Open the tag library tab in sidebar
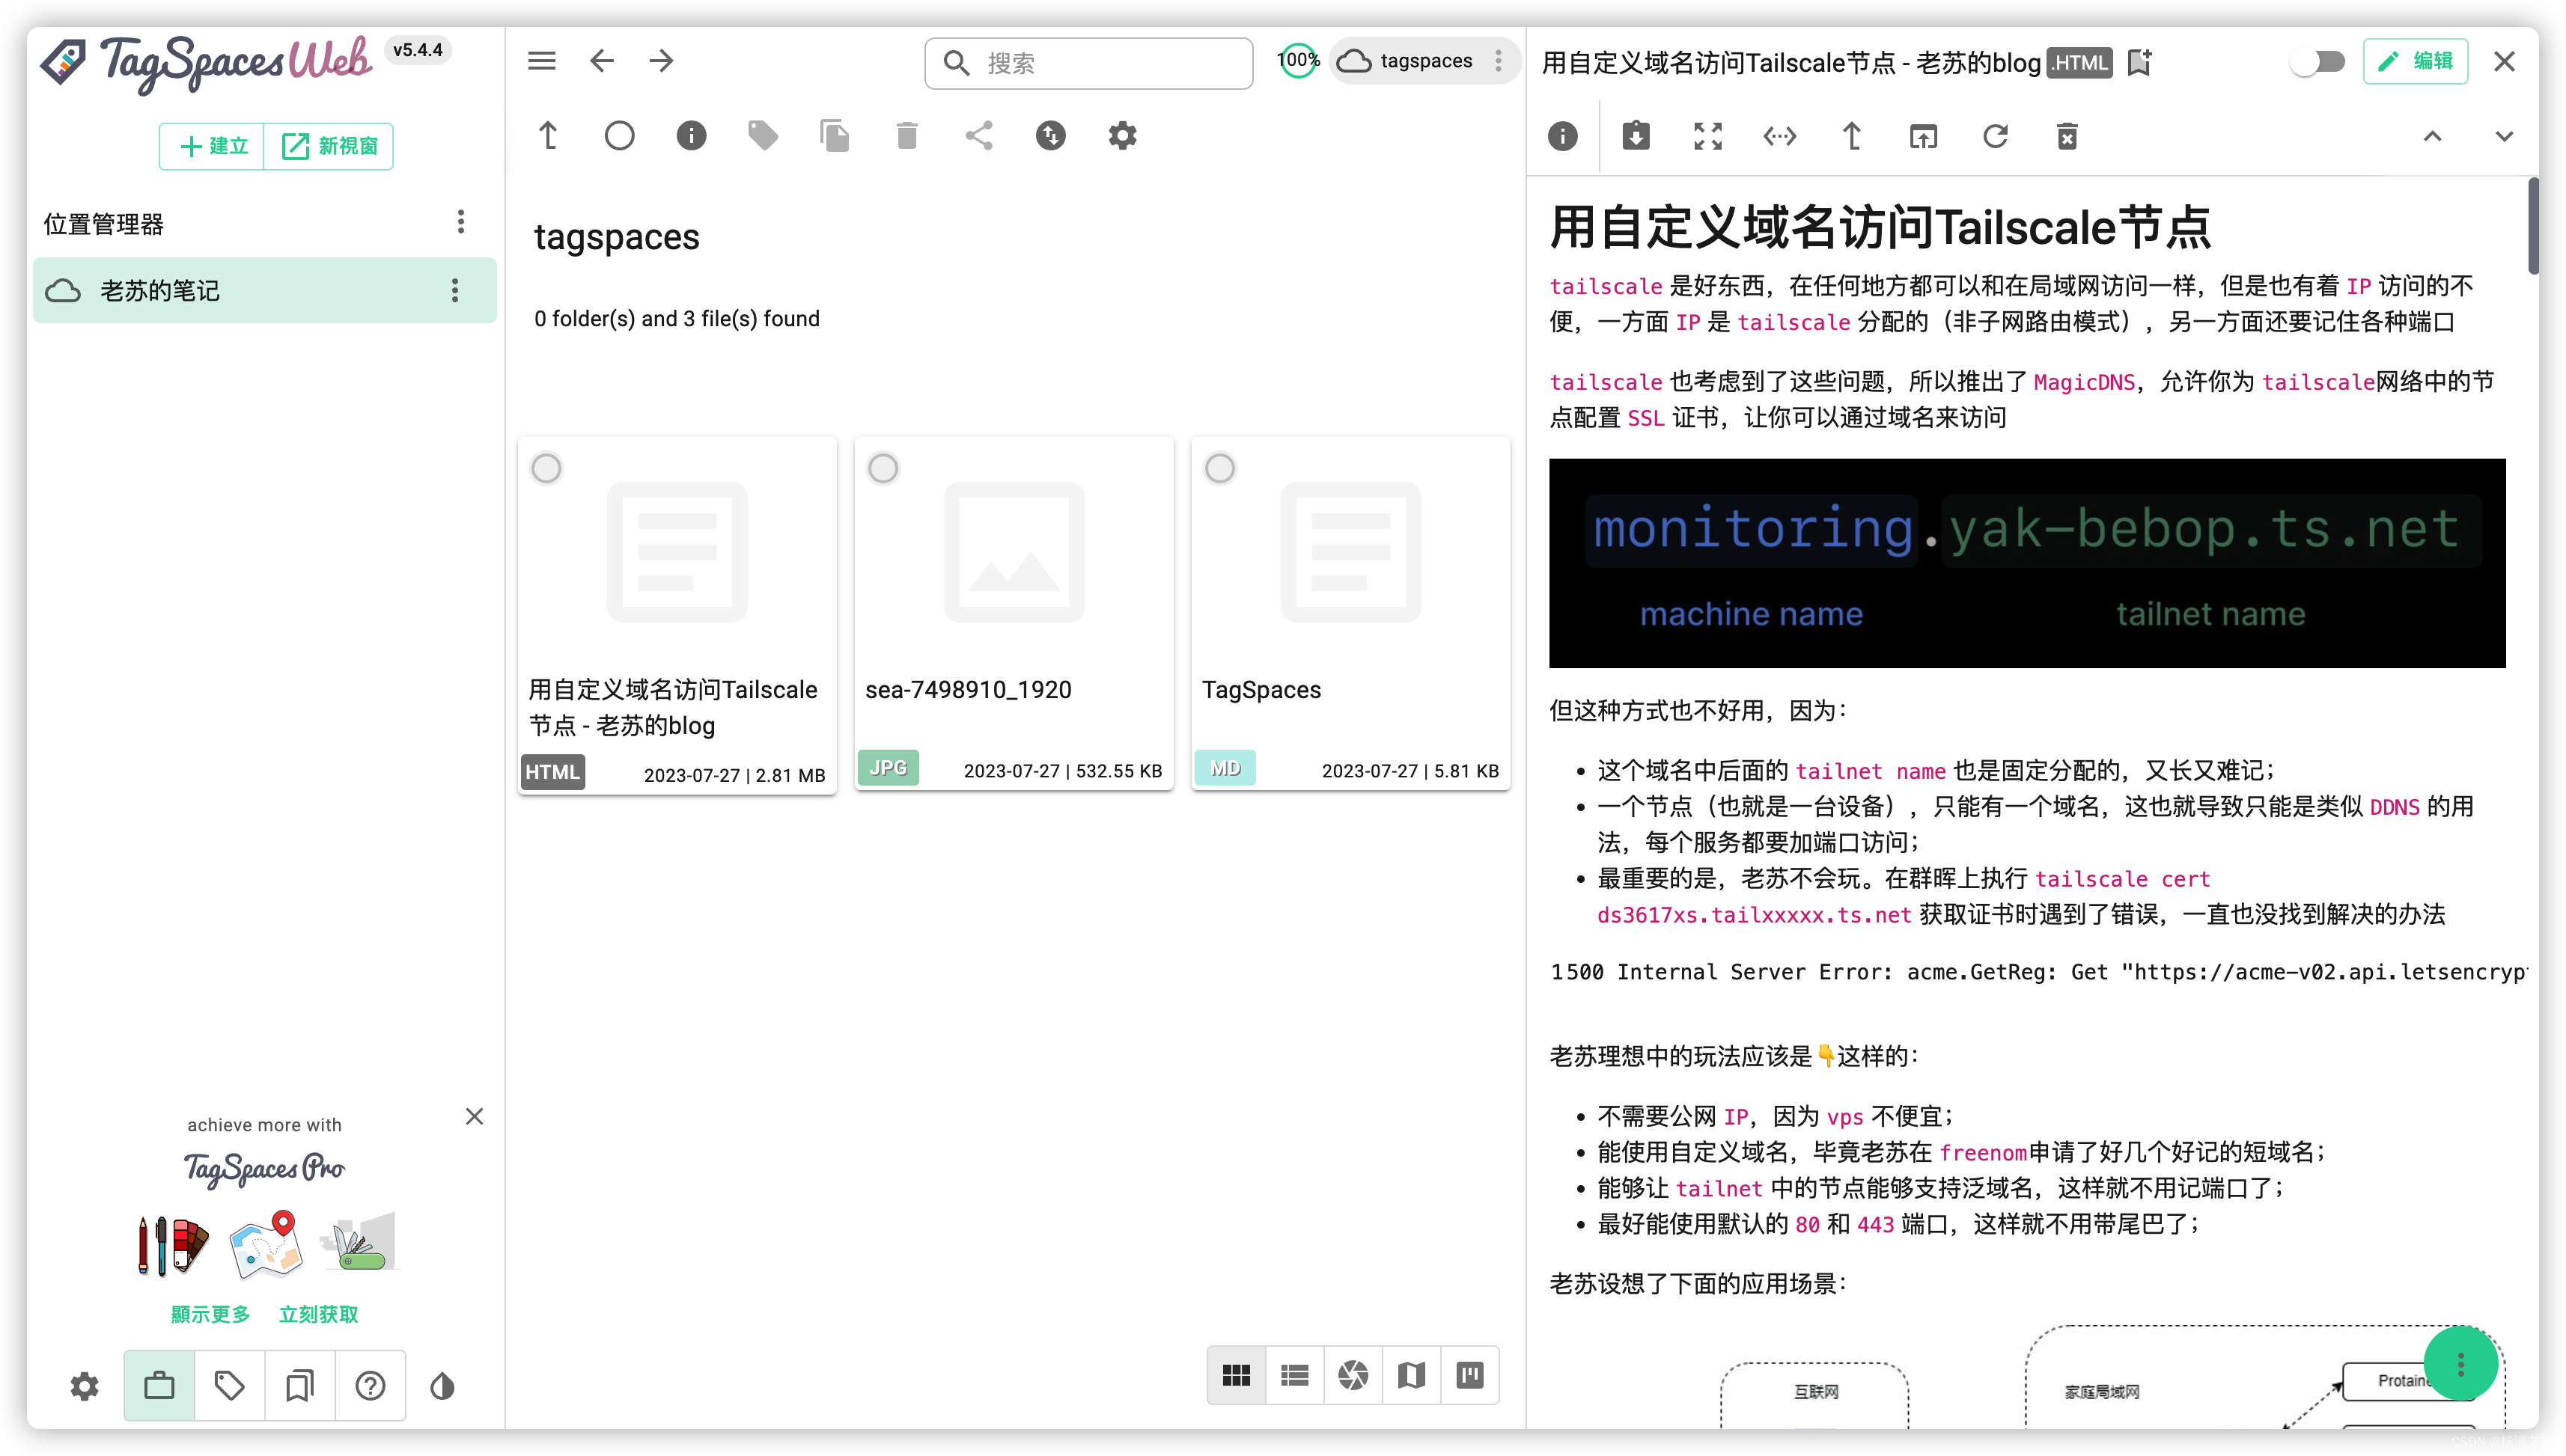The height and width of the screenshot is (1456, 2566). 229,1385
